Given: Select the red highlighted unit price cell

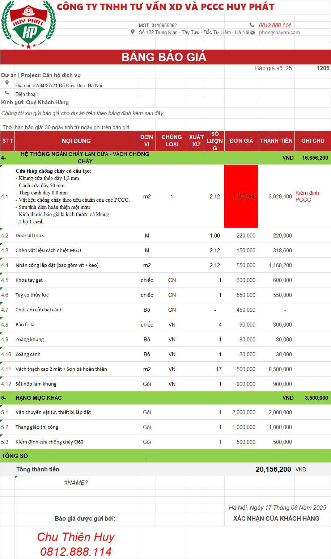Looking at the screenshot, I should click(241, 196).
